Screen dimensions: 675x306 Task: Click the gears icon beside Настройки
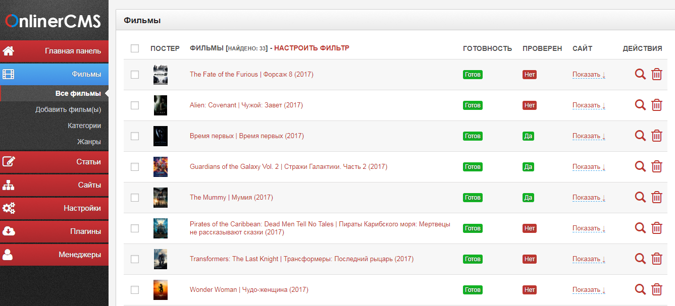click(9, 208)
